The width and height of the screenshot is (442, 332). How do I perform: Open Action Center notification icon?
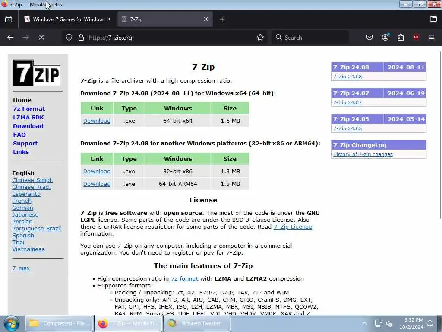pyautogui.click(x=430, y=323)
